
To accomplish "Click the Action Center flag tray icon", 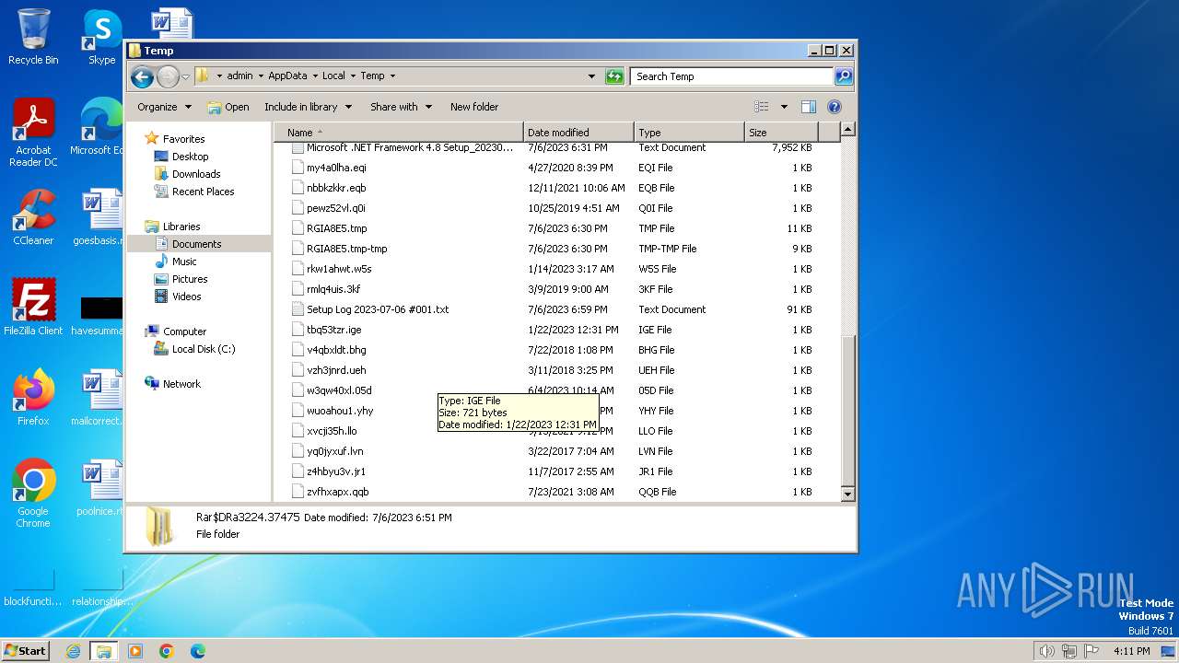I will pyautogui.click(x=1091, y=651).
